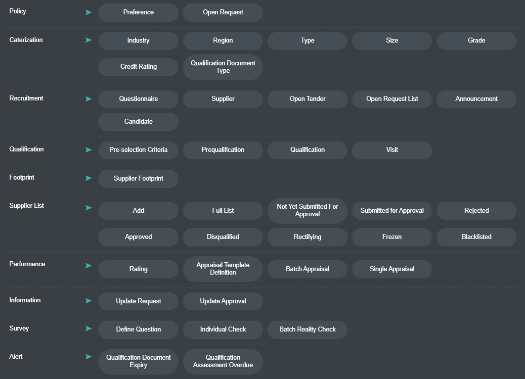Screen dimensions: 525x379
Task: Open Not Yet Submitted For Approval list
Action: click(x=307, y=210)
